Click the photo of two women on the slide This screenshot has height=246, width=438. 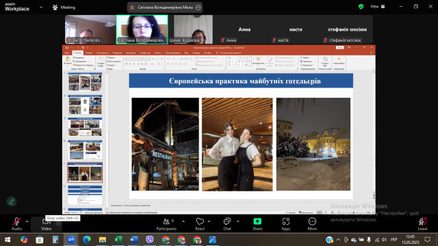237,144
